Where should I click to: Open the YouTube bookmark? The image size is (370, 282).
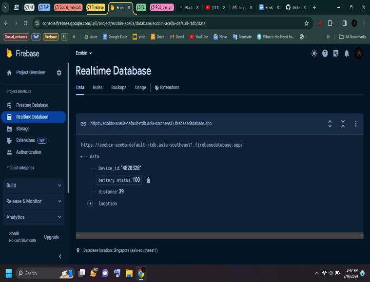(199, 37)
